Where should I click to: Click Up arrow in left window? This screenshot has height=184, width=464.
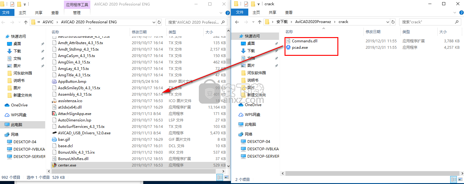tap(26, 22)
